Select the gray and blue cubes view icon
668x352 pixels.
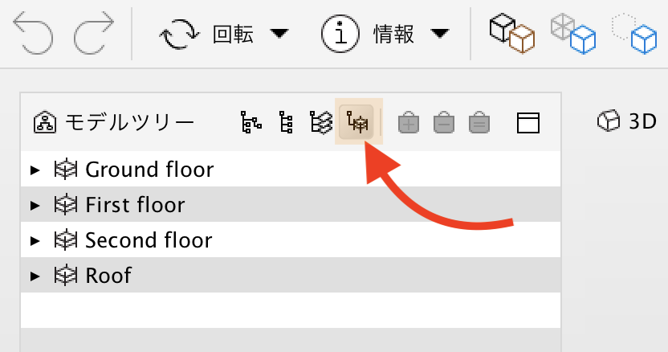pyautogui.click(x=573, y=34)
